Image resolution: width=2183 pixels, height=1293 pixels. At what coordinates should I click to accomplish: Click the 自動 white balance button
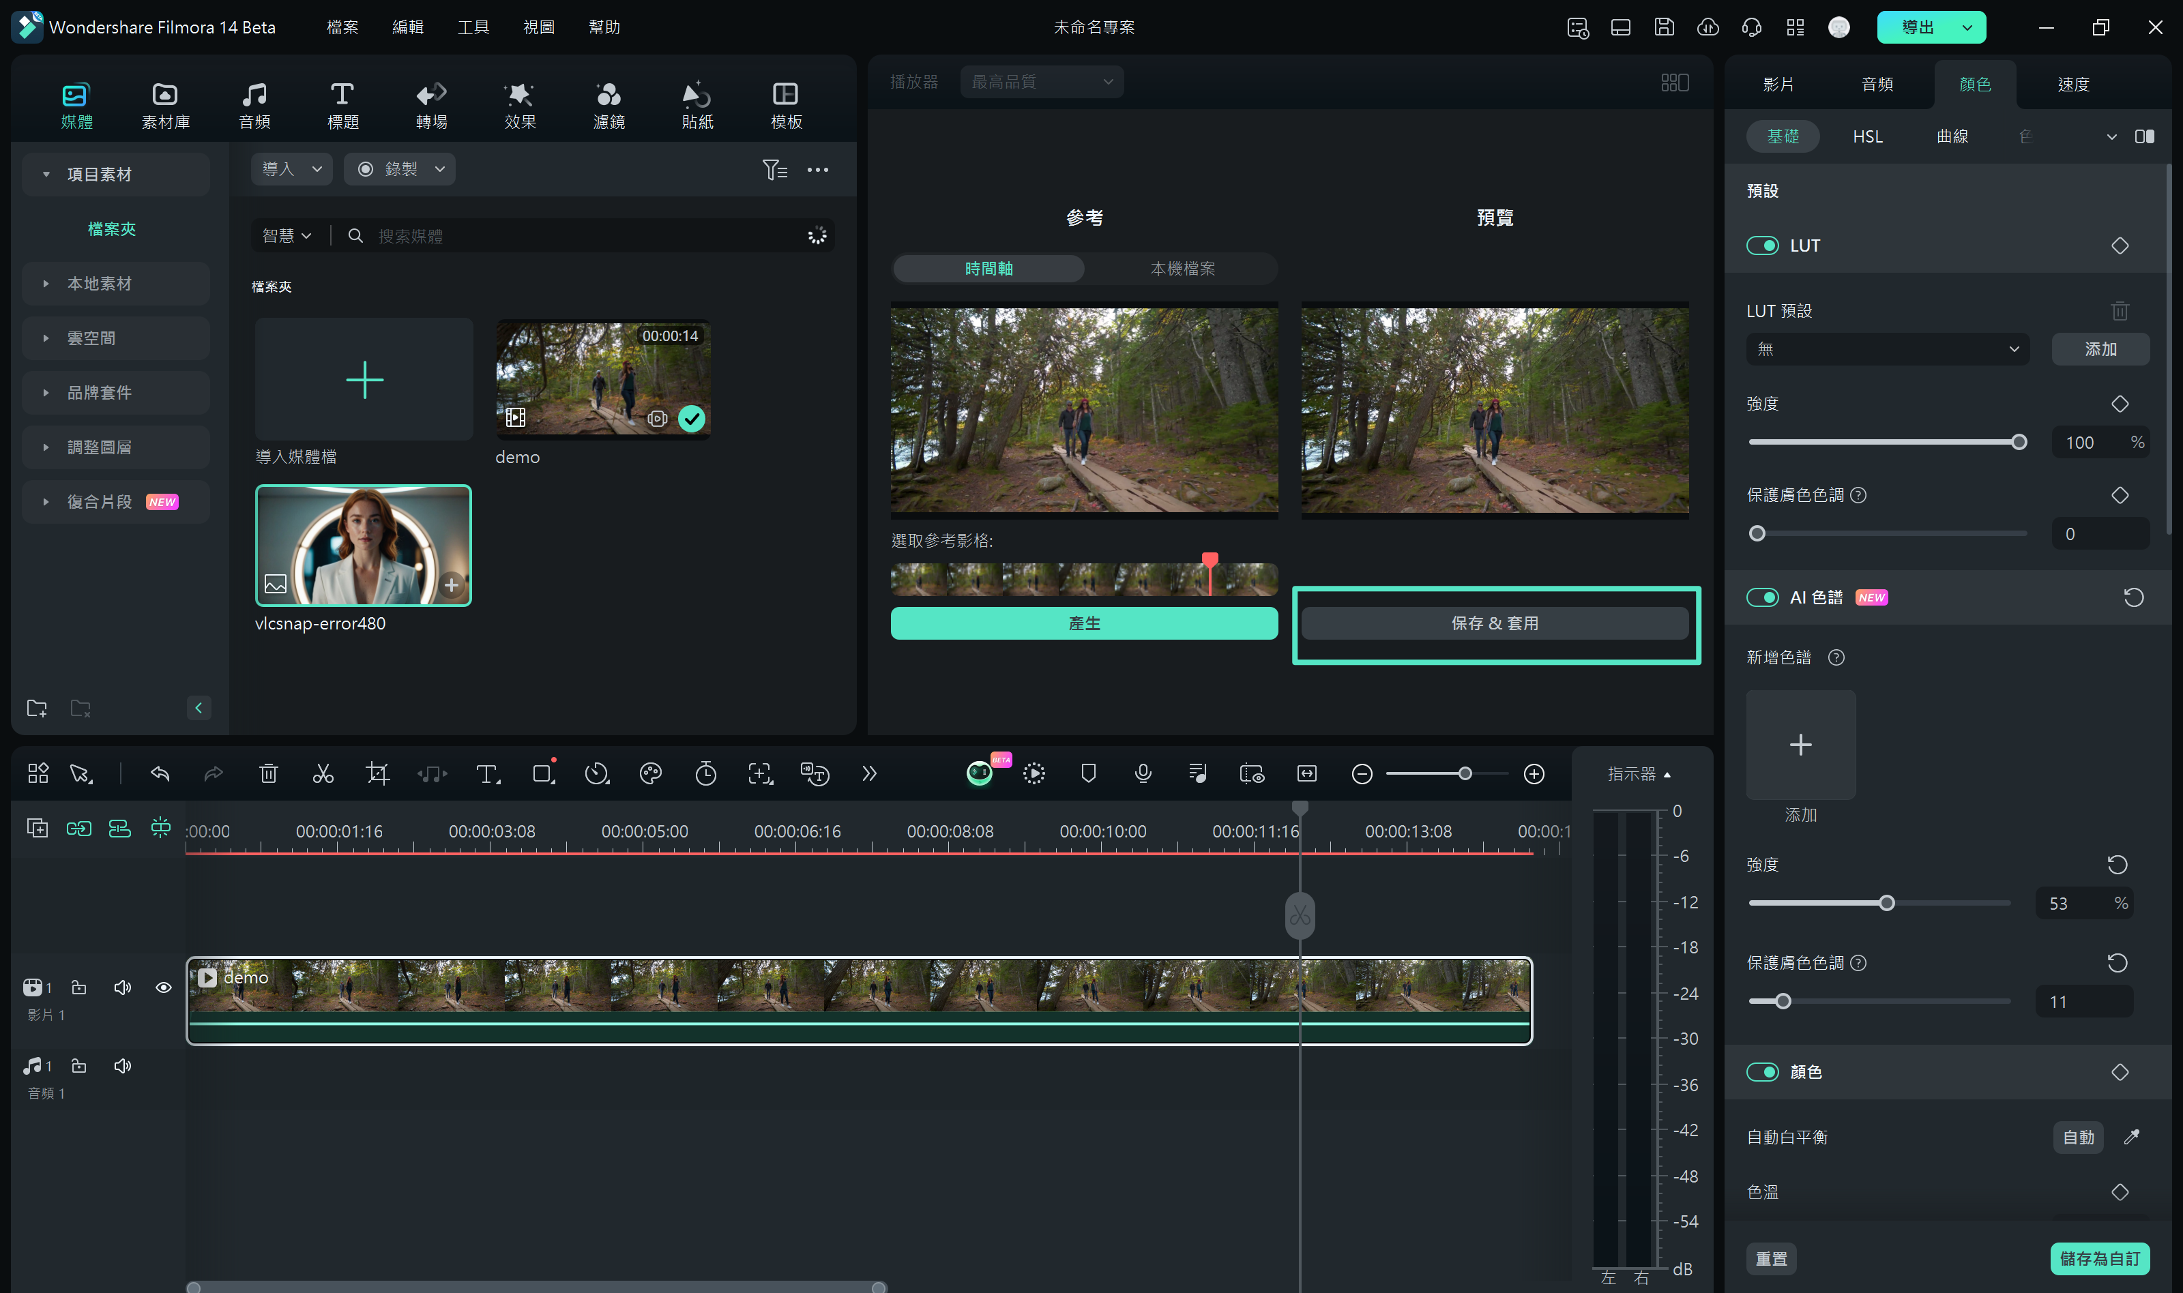point(2079,1137)
